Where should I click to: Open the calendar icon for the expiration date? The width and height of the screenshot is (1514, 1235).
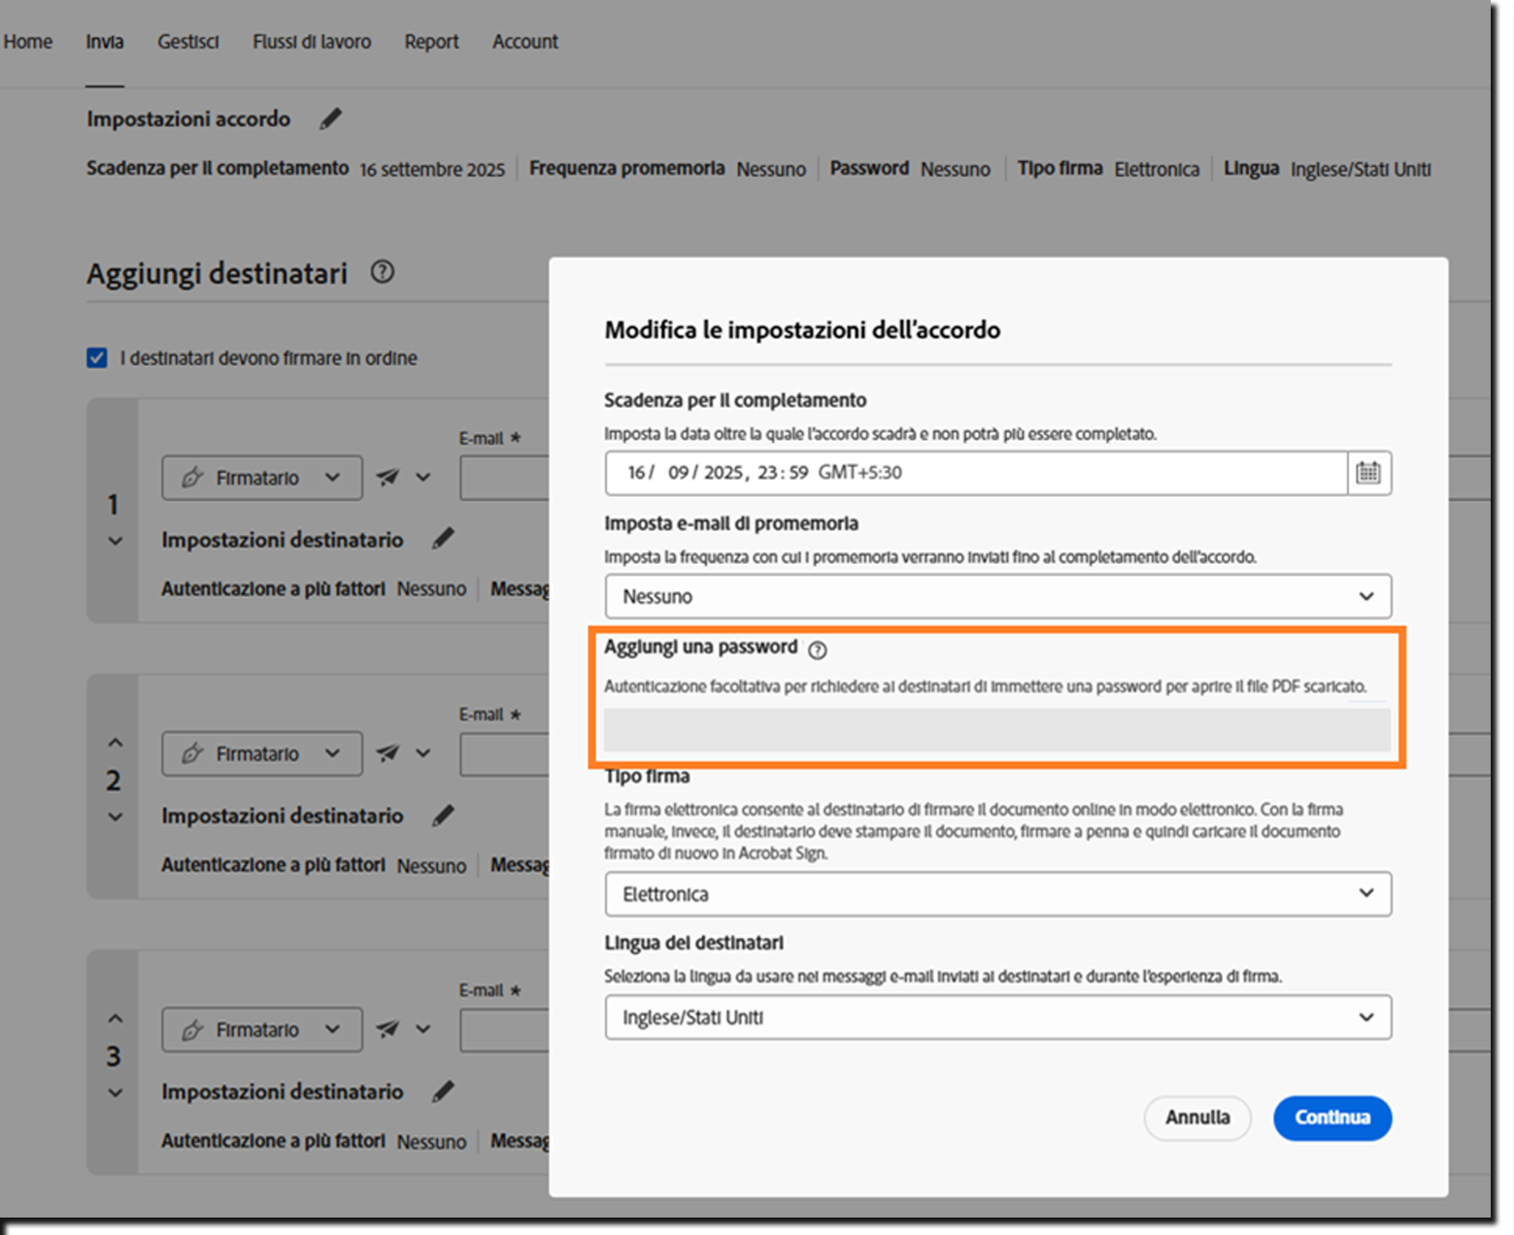[1368, 474]
